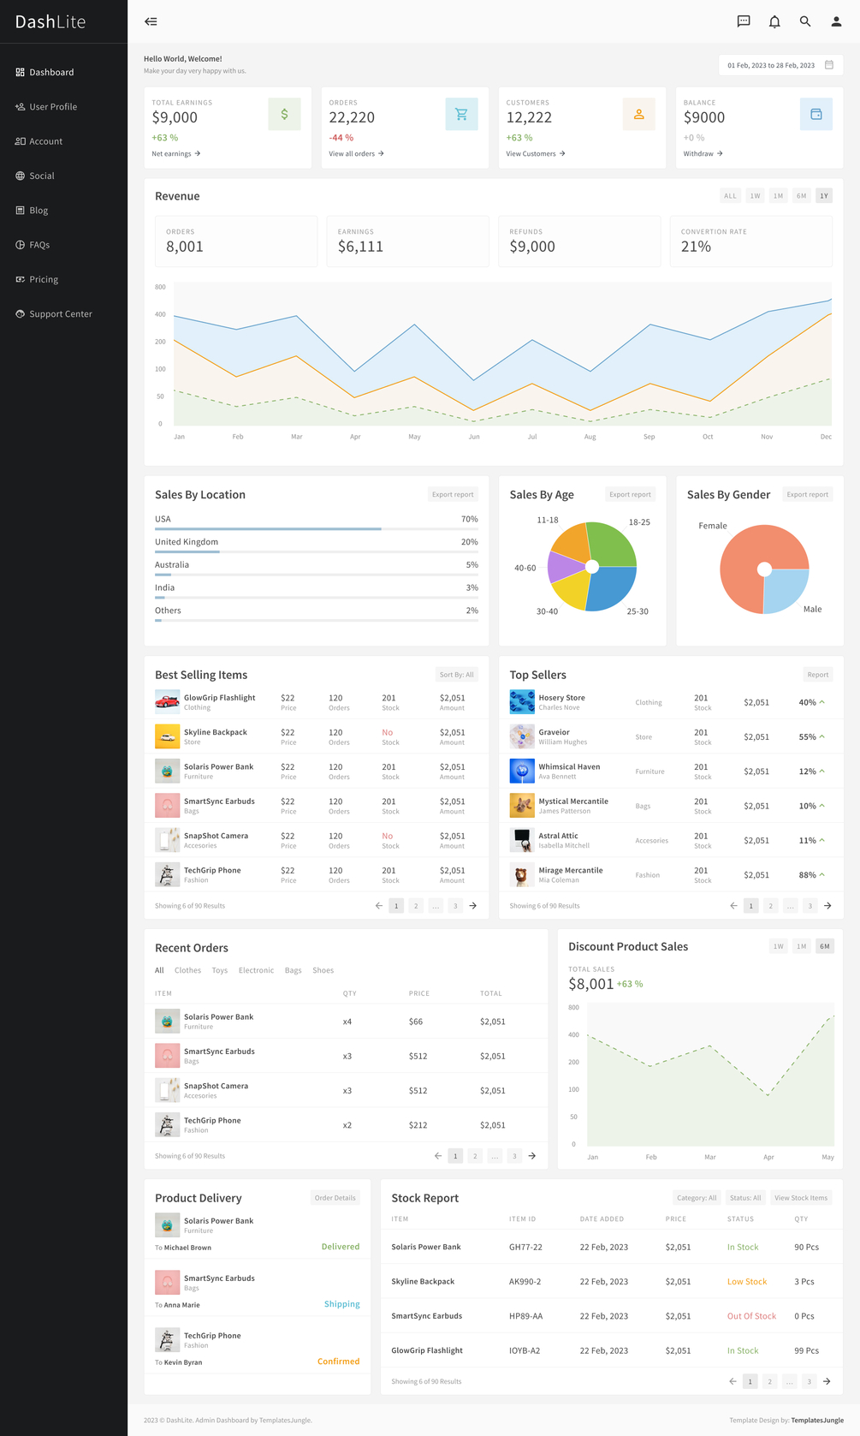Click the DashLite logo
The width and height of the screenshot is (860, 1436).
coord(50,21)
